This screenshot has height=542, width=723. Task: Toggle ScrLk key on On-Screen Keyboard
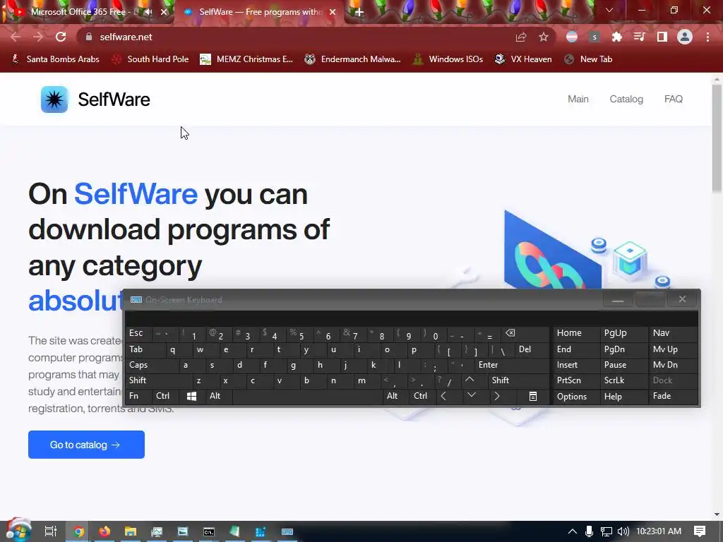[x=623, y=380]
